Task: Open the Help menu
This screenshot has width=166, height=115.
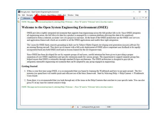Action: point(77,15)
